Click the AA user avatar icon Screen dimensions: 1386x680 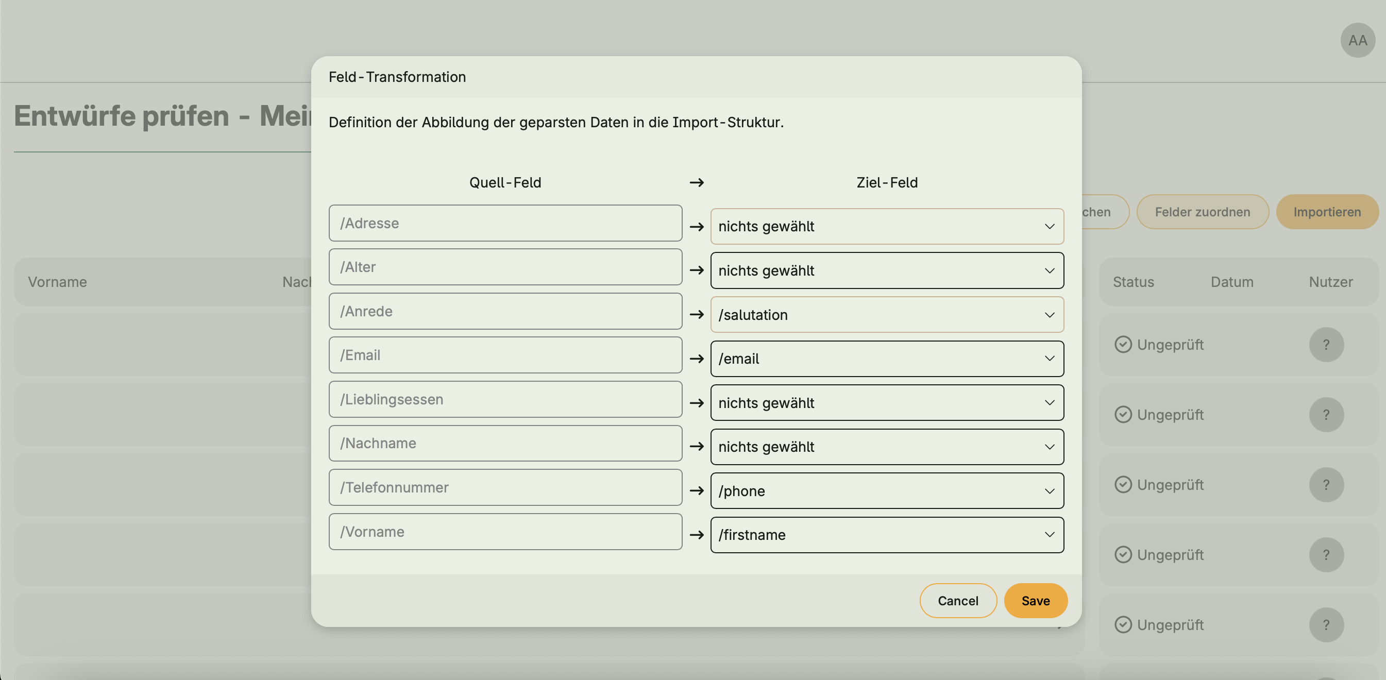(x=1357, y=40)
